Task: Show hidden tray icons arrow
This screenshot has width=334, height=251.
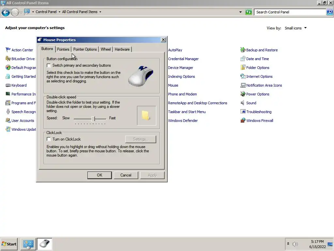Action: 288,244
